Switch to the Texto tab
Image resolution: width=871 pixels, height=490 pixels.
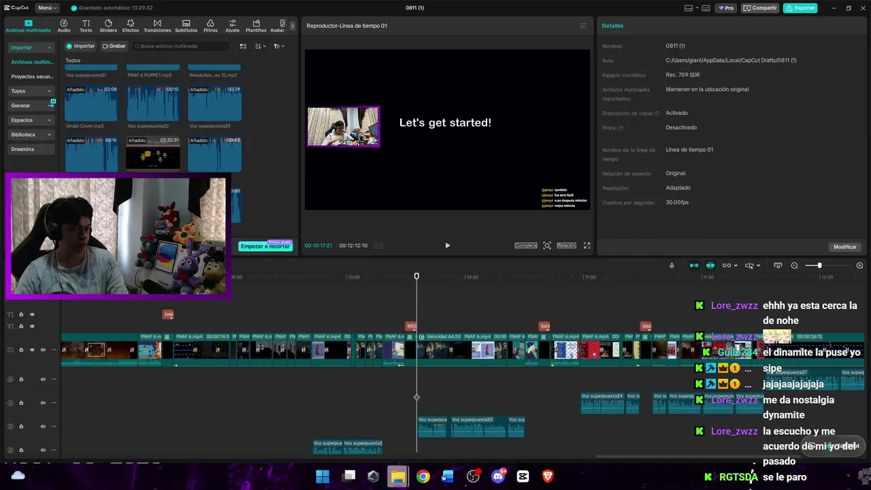click(86, 26)
